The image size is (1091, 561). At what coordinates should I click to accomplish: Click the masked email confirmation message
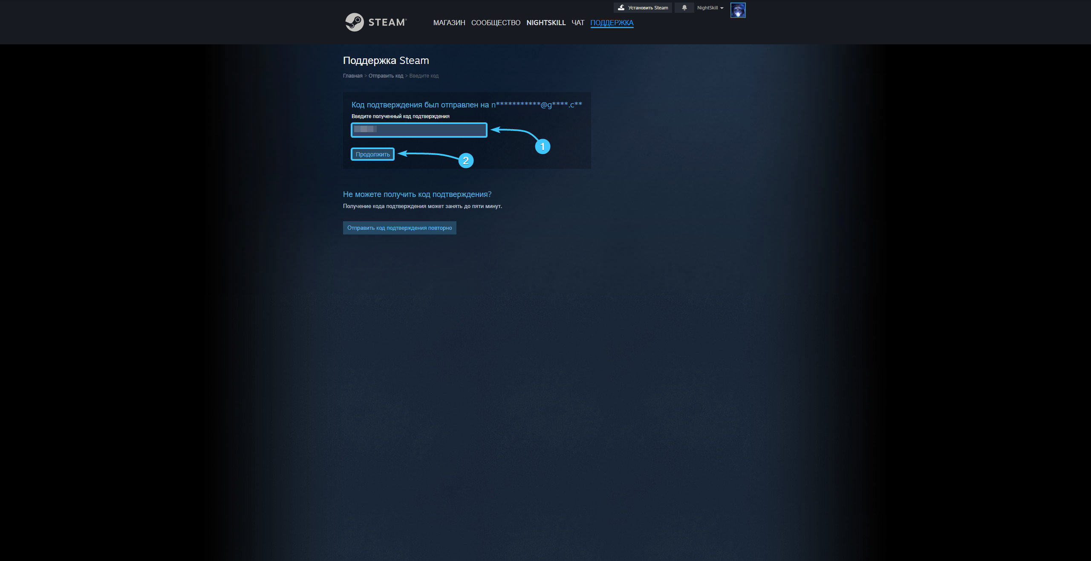[467, 105]
